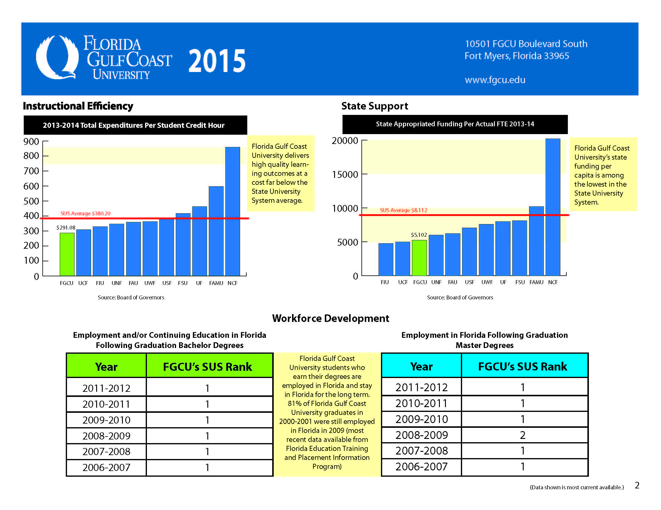Click the Workforce Development heading

coord(330,318)
